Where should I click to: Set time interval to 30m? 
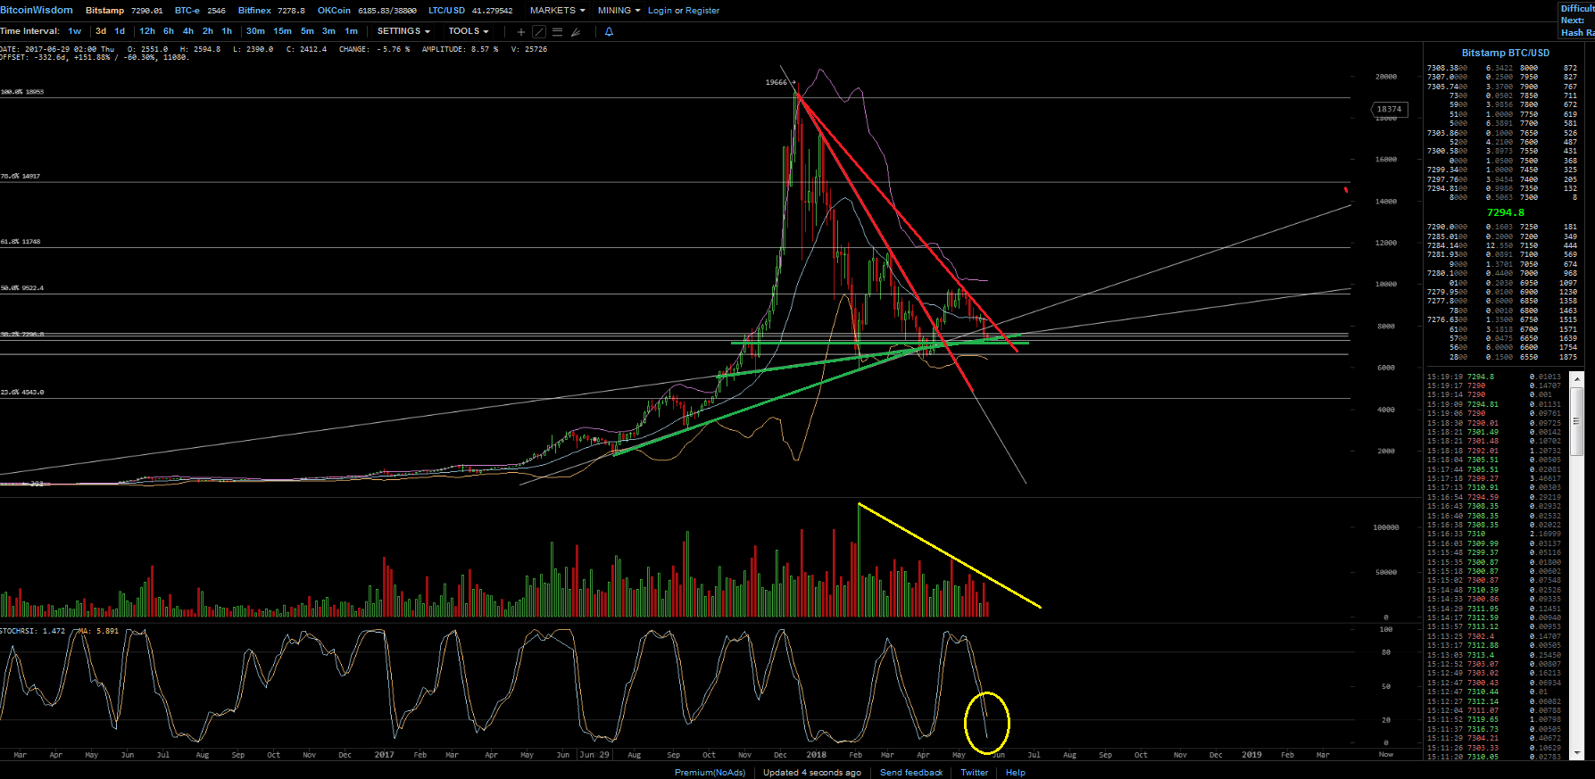pyautogui.click(x=255, y=31)
